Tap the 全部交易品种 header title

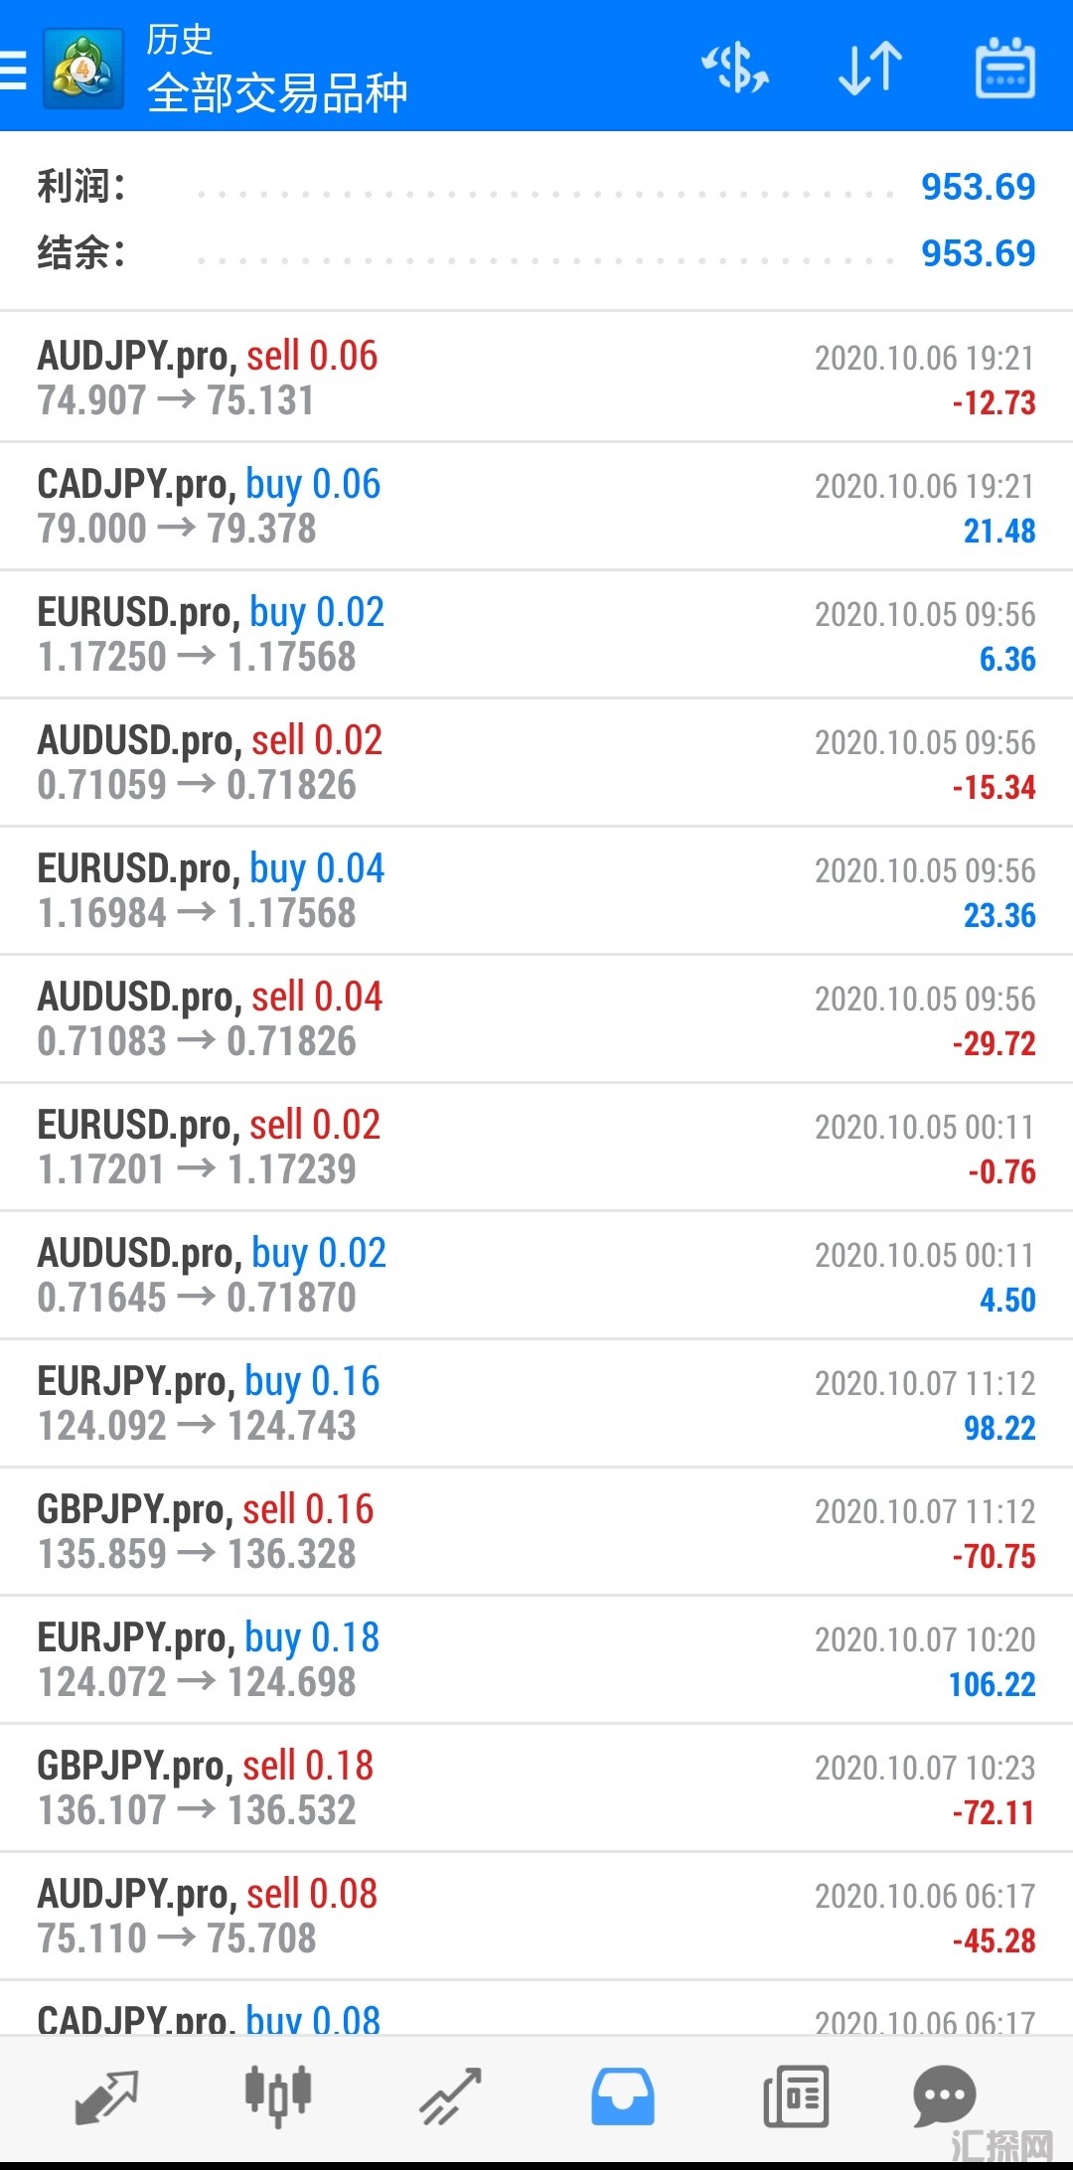[277, 93]
